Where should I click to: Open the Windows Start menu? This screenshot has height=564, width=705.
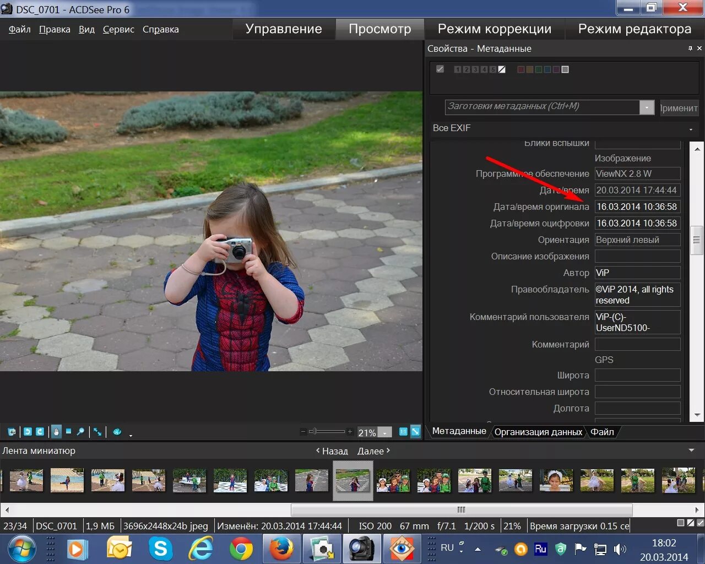click(22, 549)
